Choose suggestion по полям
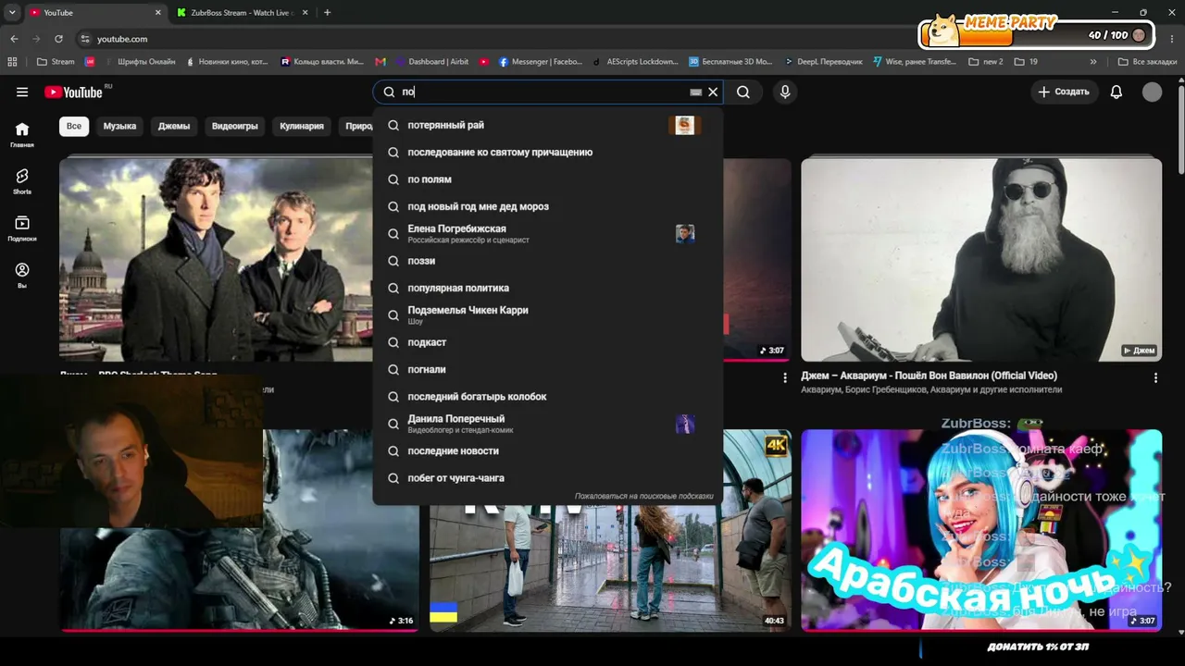This screenshot has width=1185, height=666. click(548, 179)
